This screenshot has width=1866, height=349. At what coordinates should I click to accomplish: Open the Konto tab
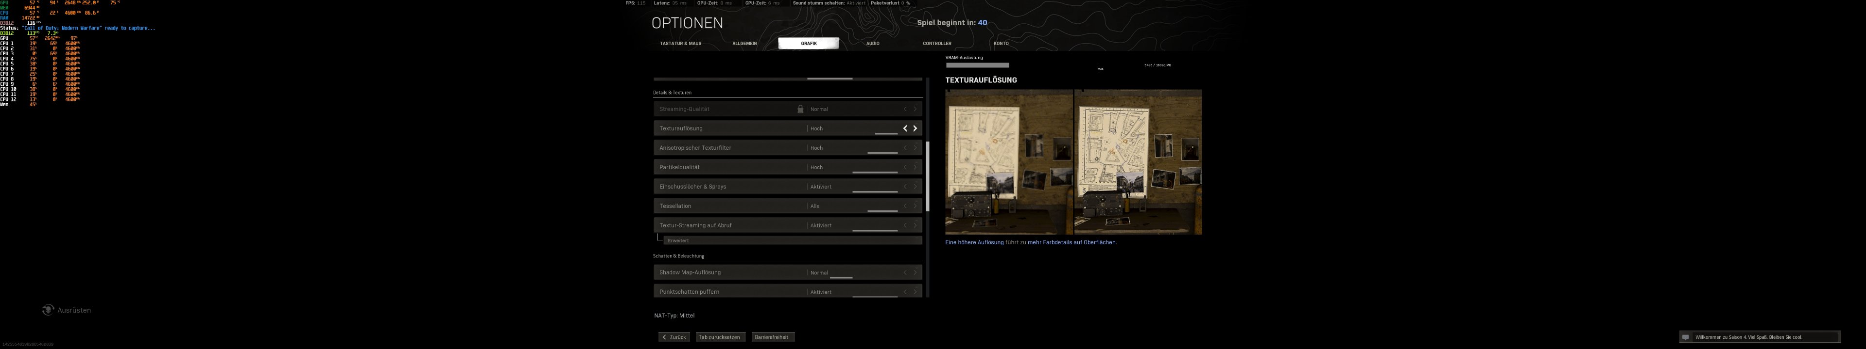point(1001,43)
